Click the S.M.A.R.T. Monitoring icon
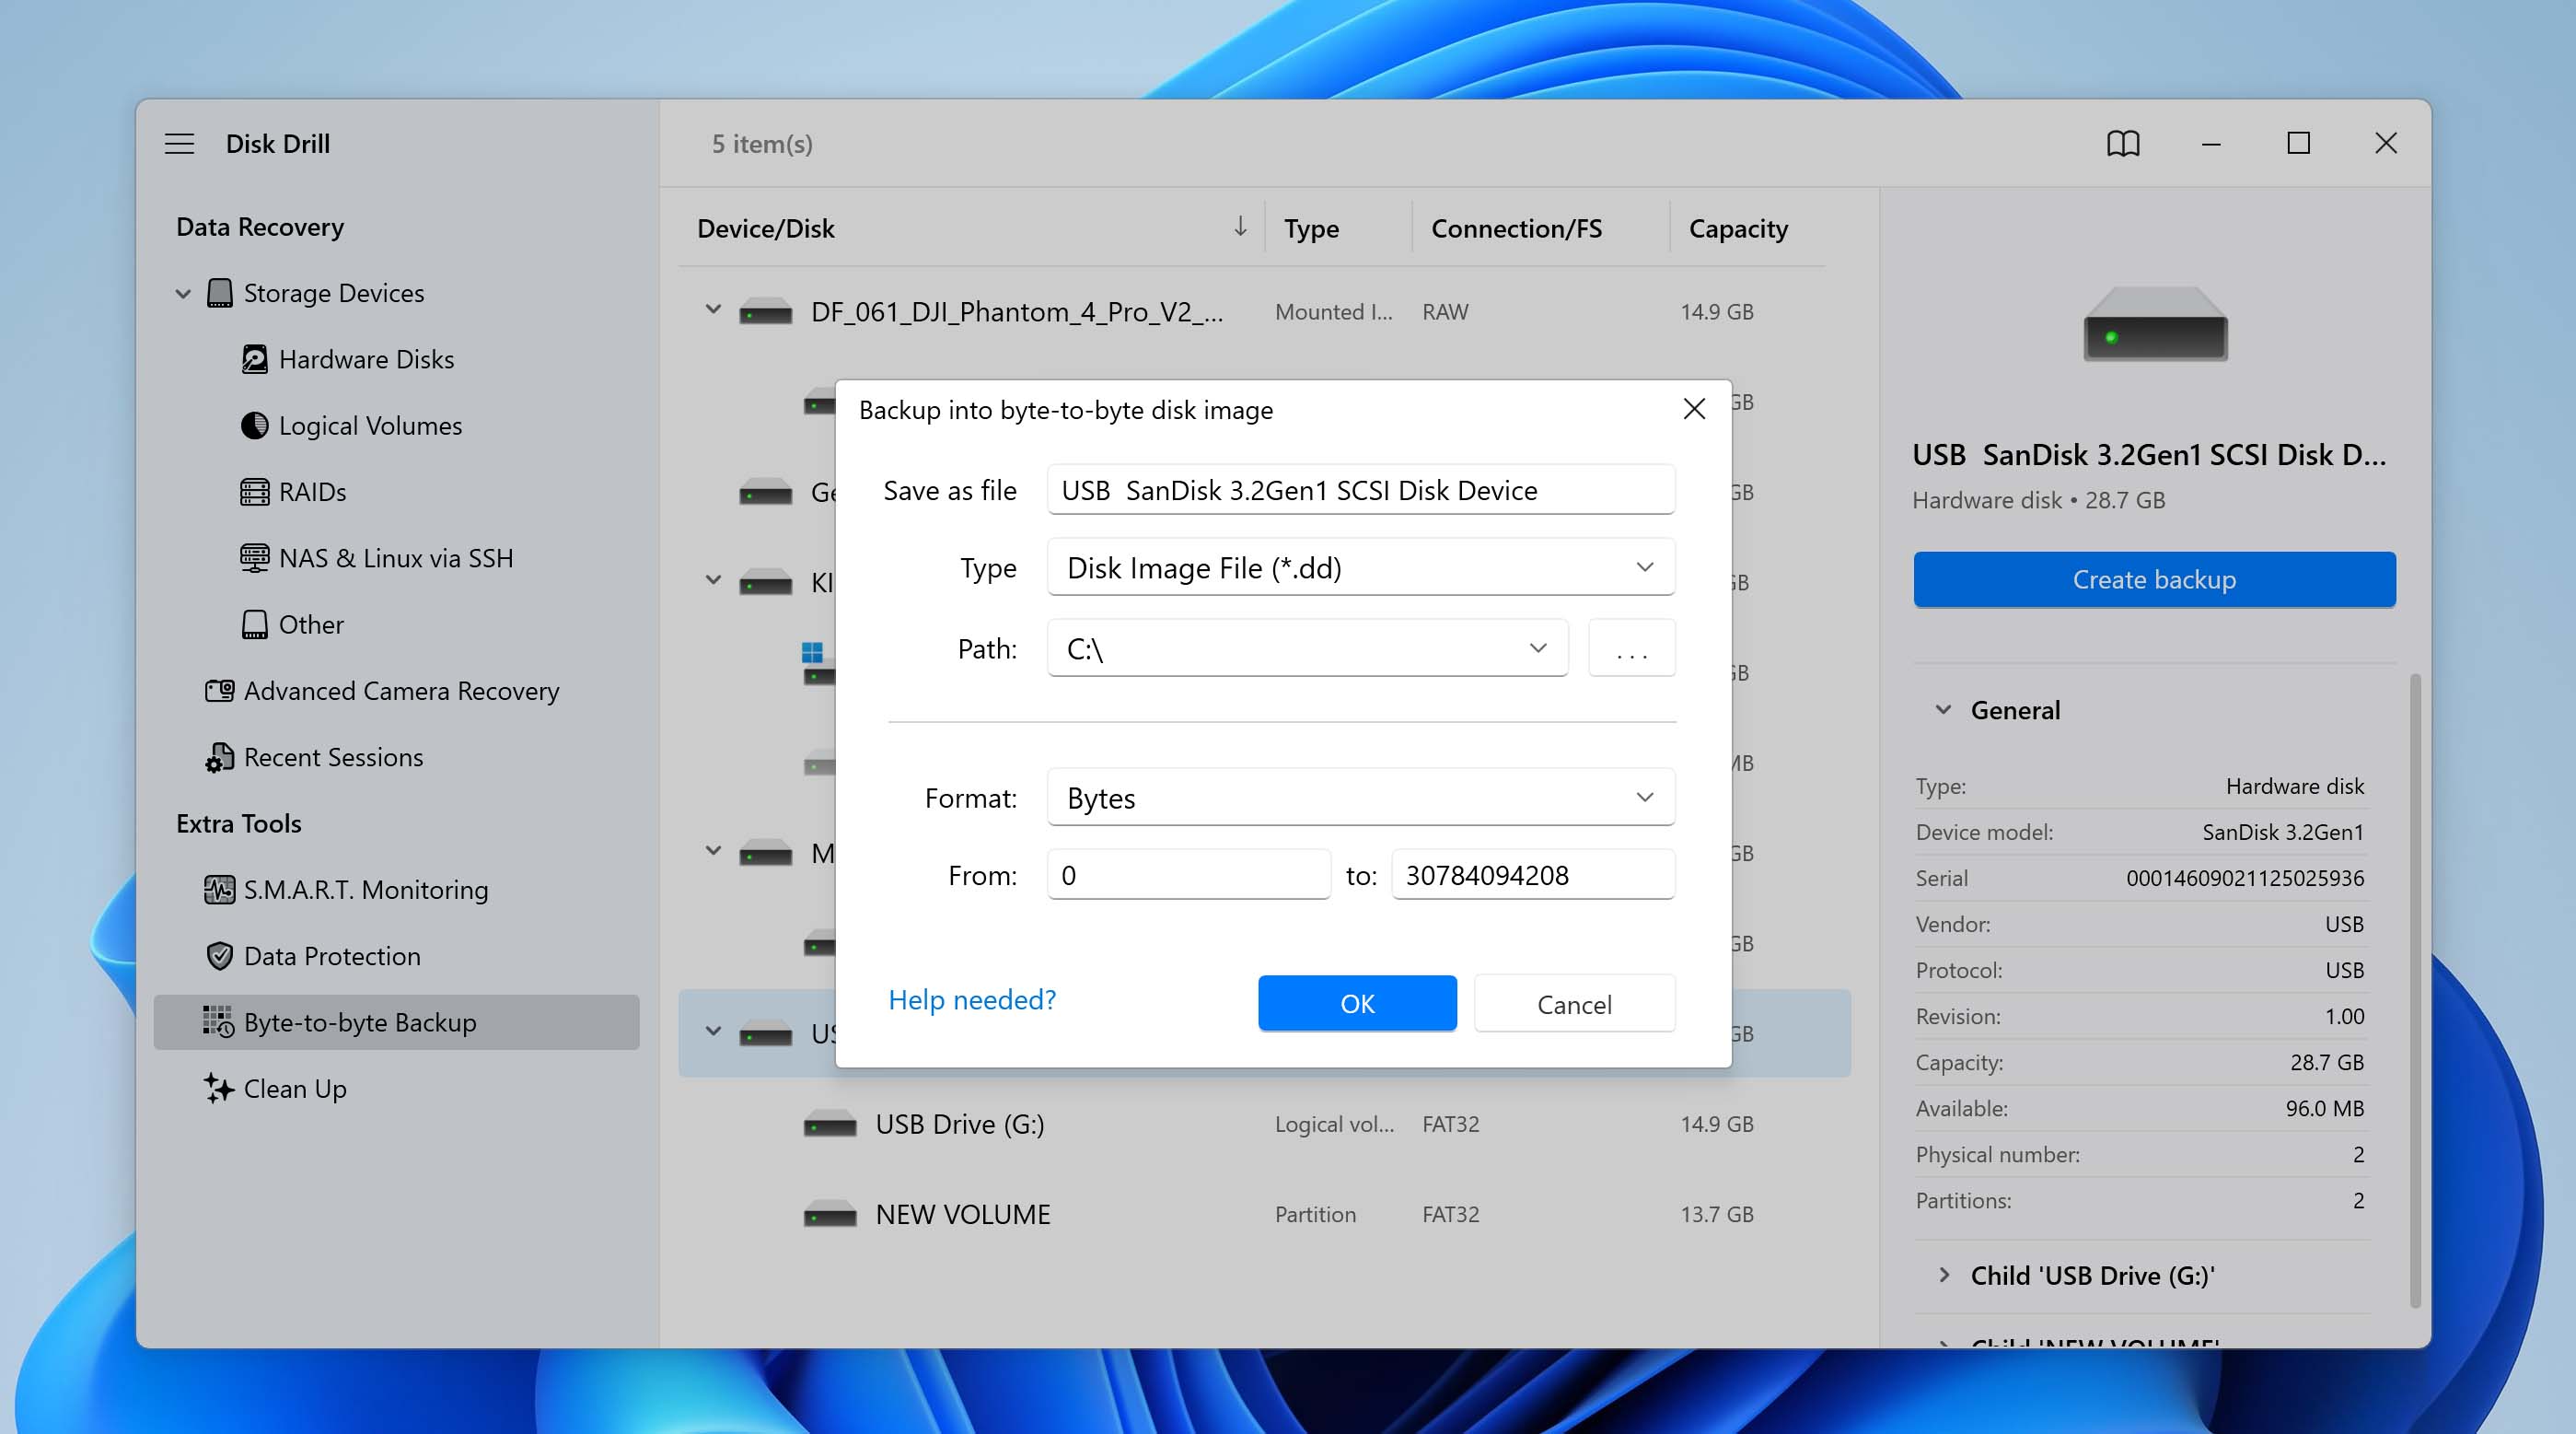The height and width of the screenshot is (1434, 2576). pyautogui.click(x=220, y=890)
